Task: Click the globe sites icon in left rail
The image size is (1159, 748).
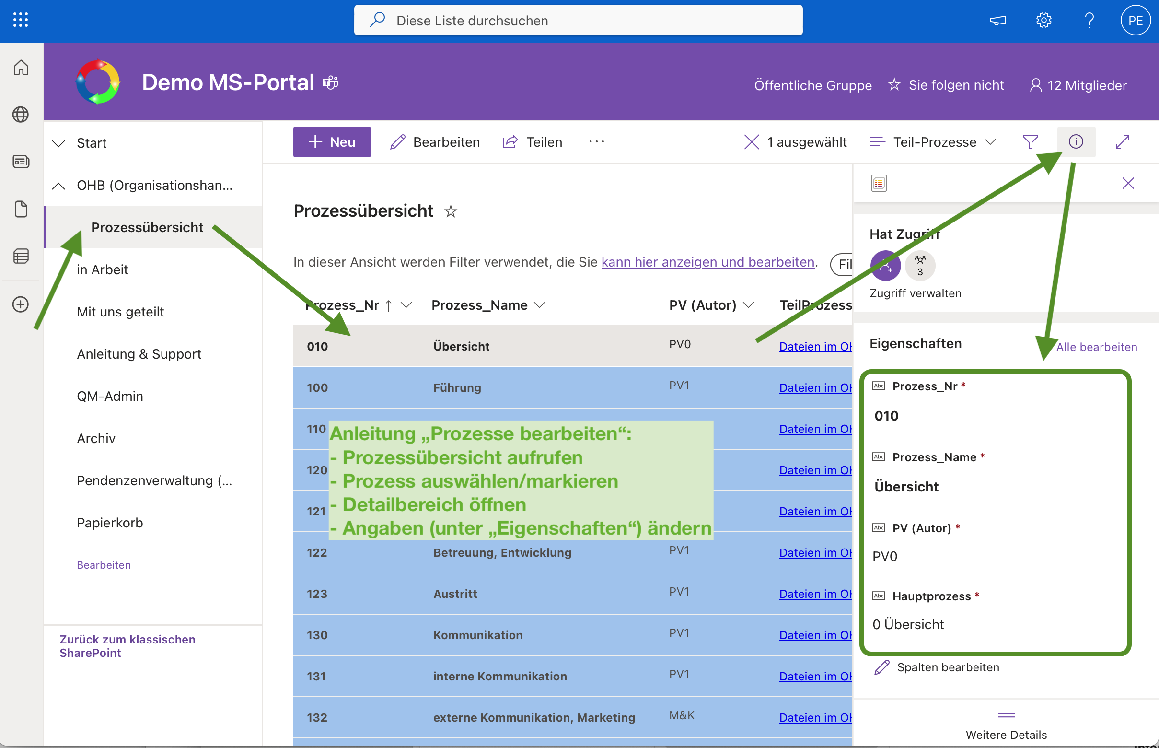Action: (21, 115)
